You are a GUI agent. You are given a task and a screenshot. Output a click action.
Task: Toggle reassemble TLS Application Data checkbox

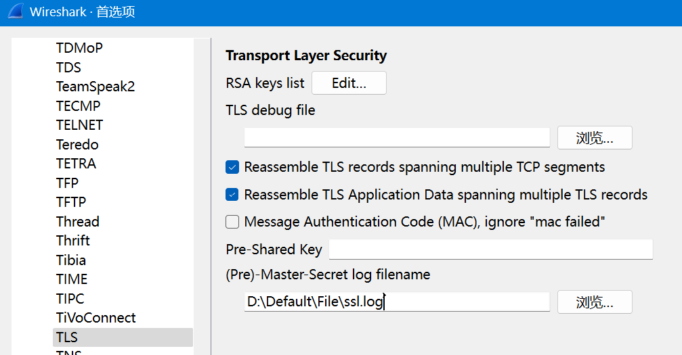click(x=232, y=195)
